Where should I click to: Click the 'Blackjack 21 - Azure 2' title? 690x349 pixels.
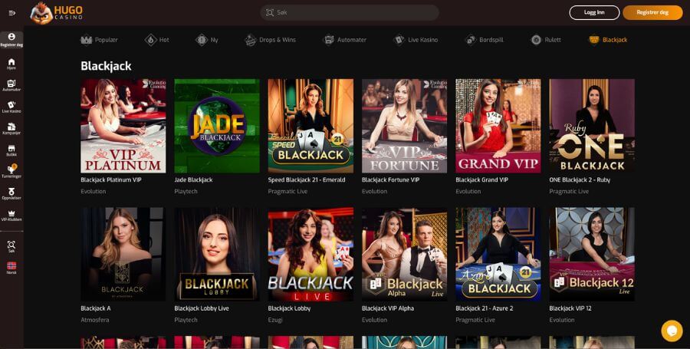pos(484,308)
